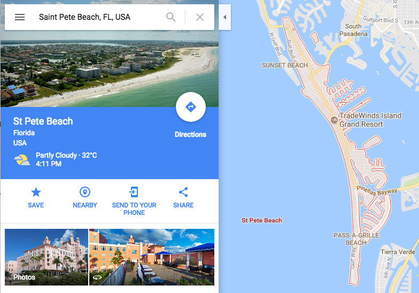Click the weather Partly Cloudy icon
The width and height of the screenshot is (419, 293).
pyautogui.click(x=21, y=159)
